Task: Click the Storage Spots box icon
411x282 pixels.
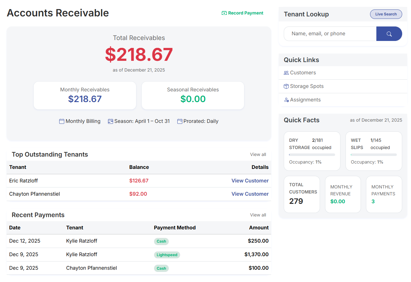Action: click(x=286, y=86)
